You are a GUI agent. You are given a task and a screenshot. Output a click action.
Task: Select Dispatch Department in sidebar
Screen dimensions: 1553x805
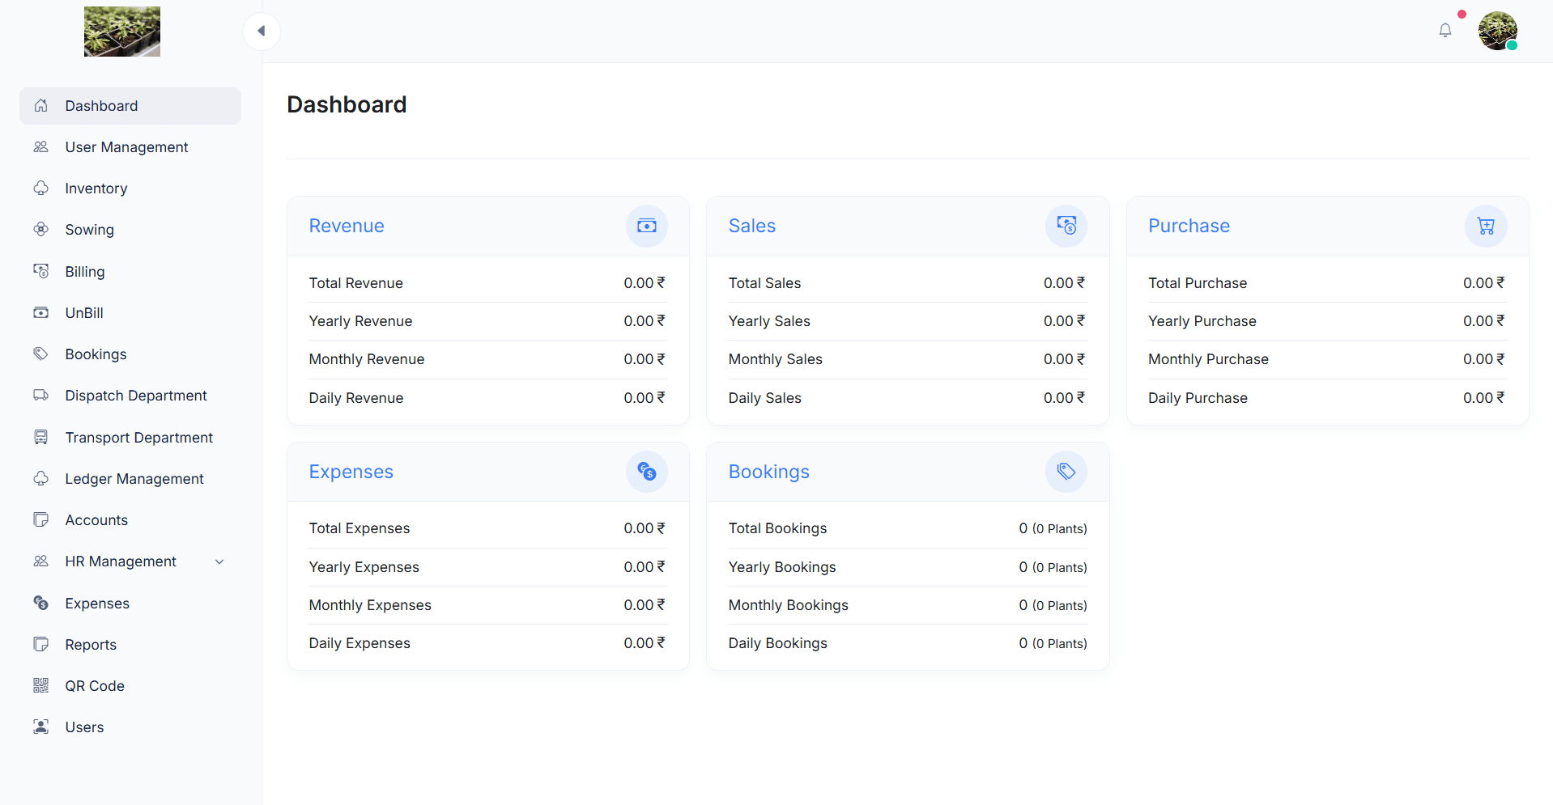(x=136, y=396)
